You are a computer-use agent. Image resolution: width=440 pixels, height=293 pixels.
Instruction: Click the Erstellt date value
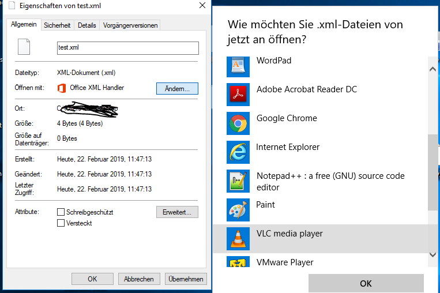tap(104, 159)
